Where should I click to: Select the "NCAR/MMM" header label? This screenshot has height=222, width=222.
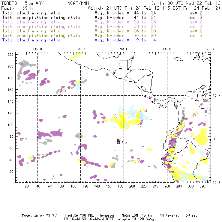click(78, 3)
